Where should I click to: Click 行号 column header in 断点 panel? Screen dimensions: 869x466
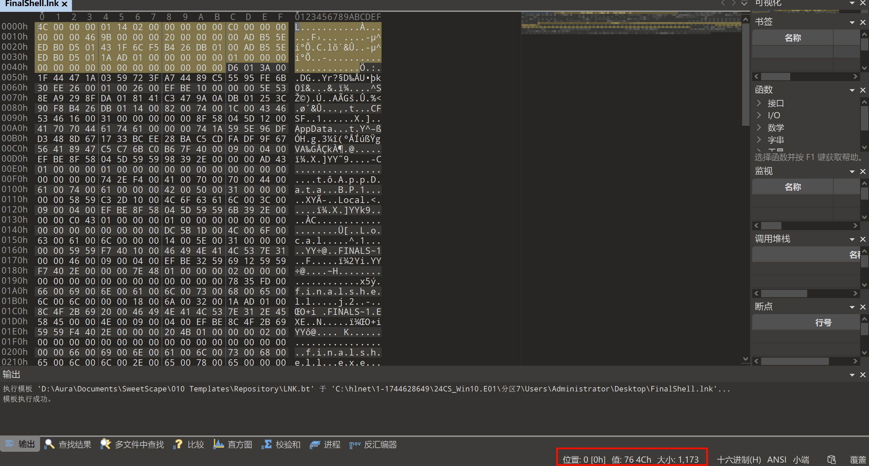point(806,322)
